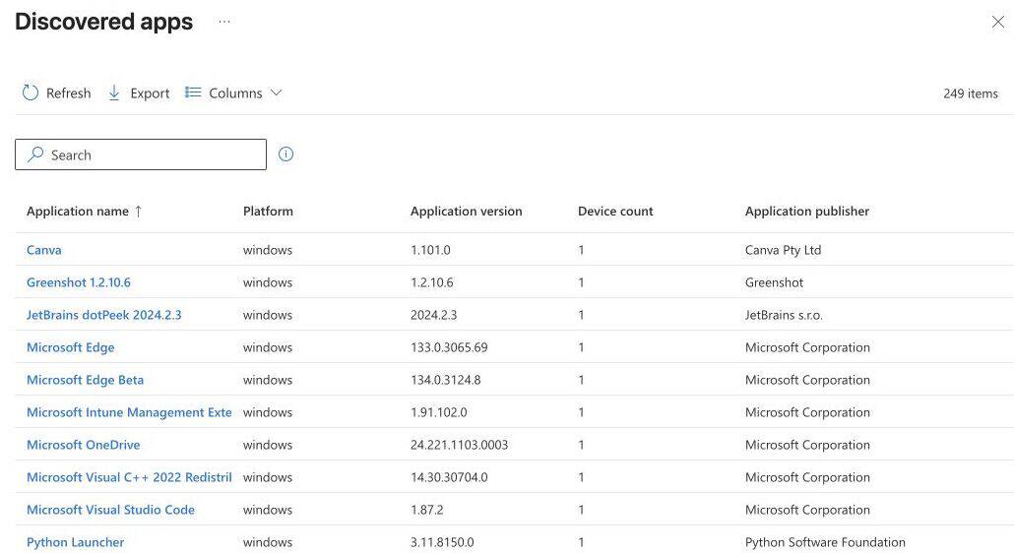Open Microsoft Visual Studio Code link
This screenshot has height=553, width=1014.
point(110,510)
